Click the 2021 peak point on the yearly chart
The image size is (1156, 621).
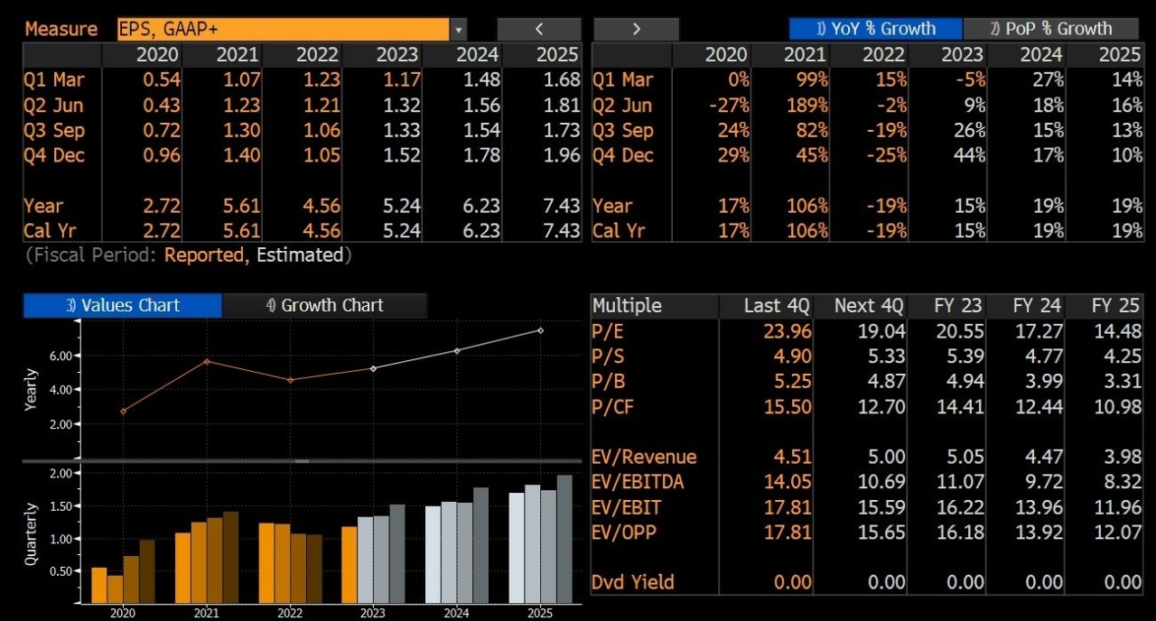coord(207,361)
